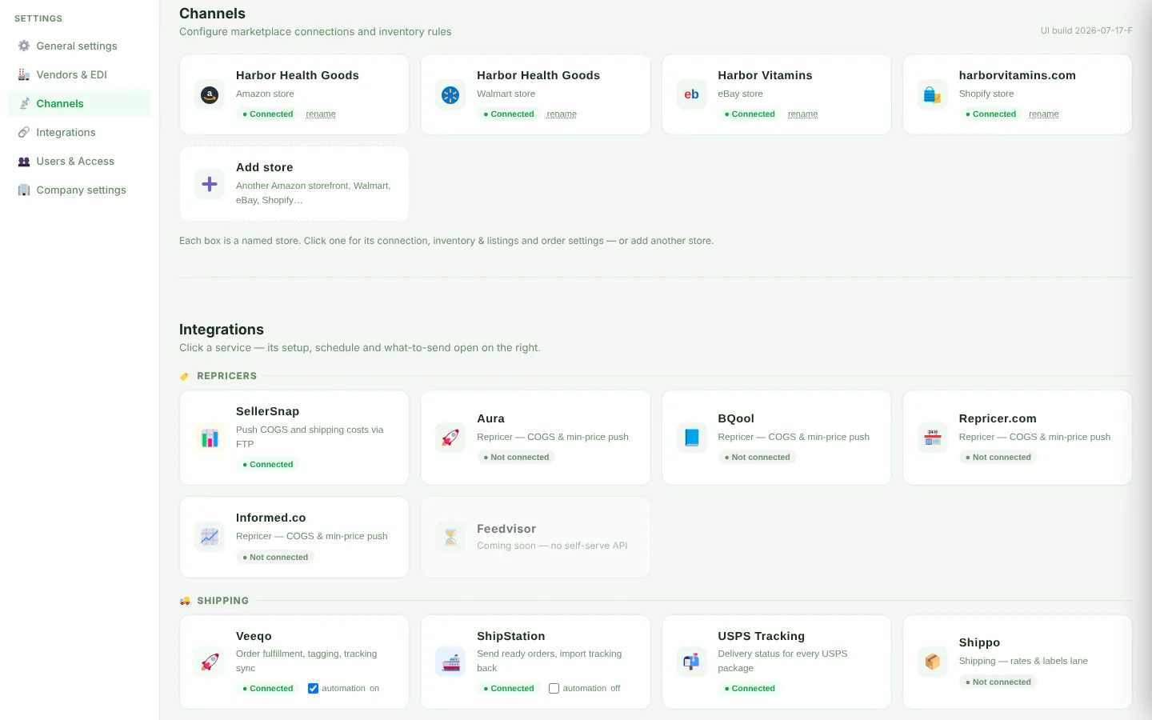Click the Shopify bag icon for harborvitamins.com

click(932, 94)
